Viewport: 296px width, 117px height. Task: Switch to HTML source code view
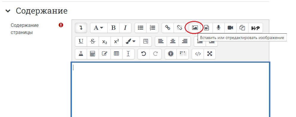point(198,54)
